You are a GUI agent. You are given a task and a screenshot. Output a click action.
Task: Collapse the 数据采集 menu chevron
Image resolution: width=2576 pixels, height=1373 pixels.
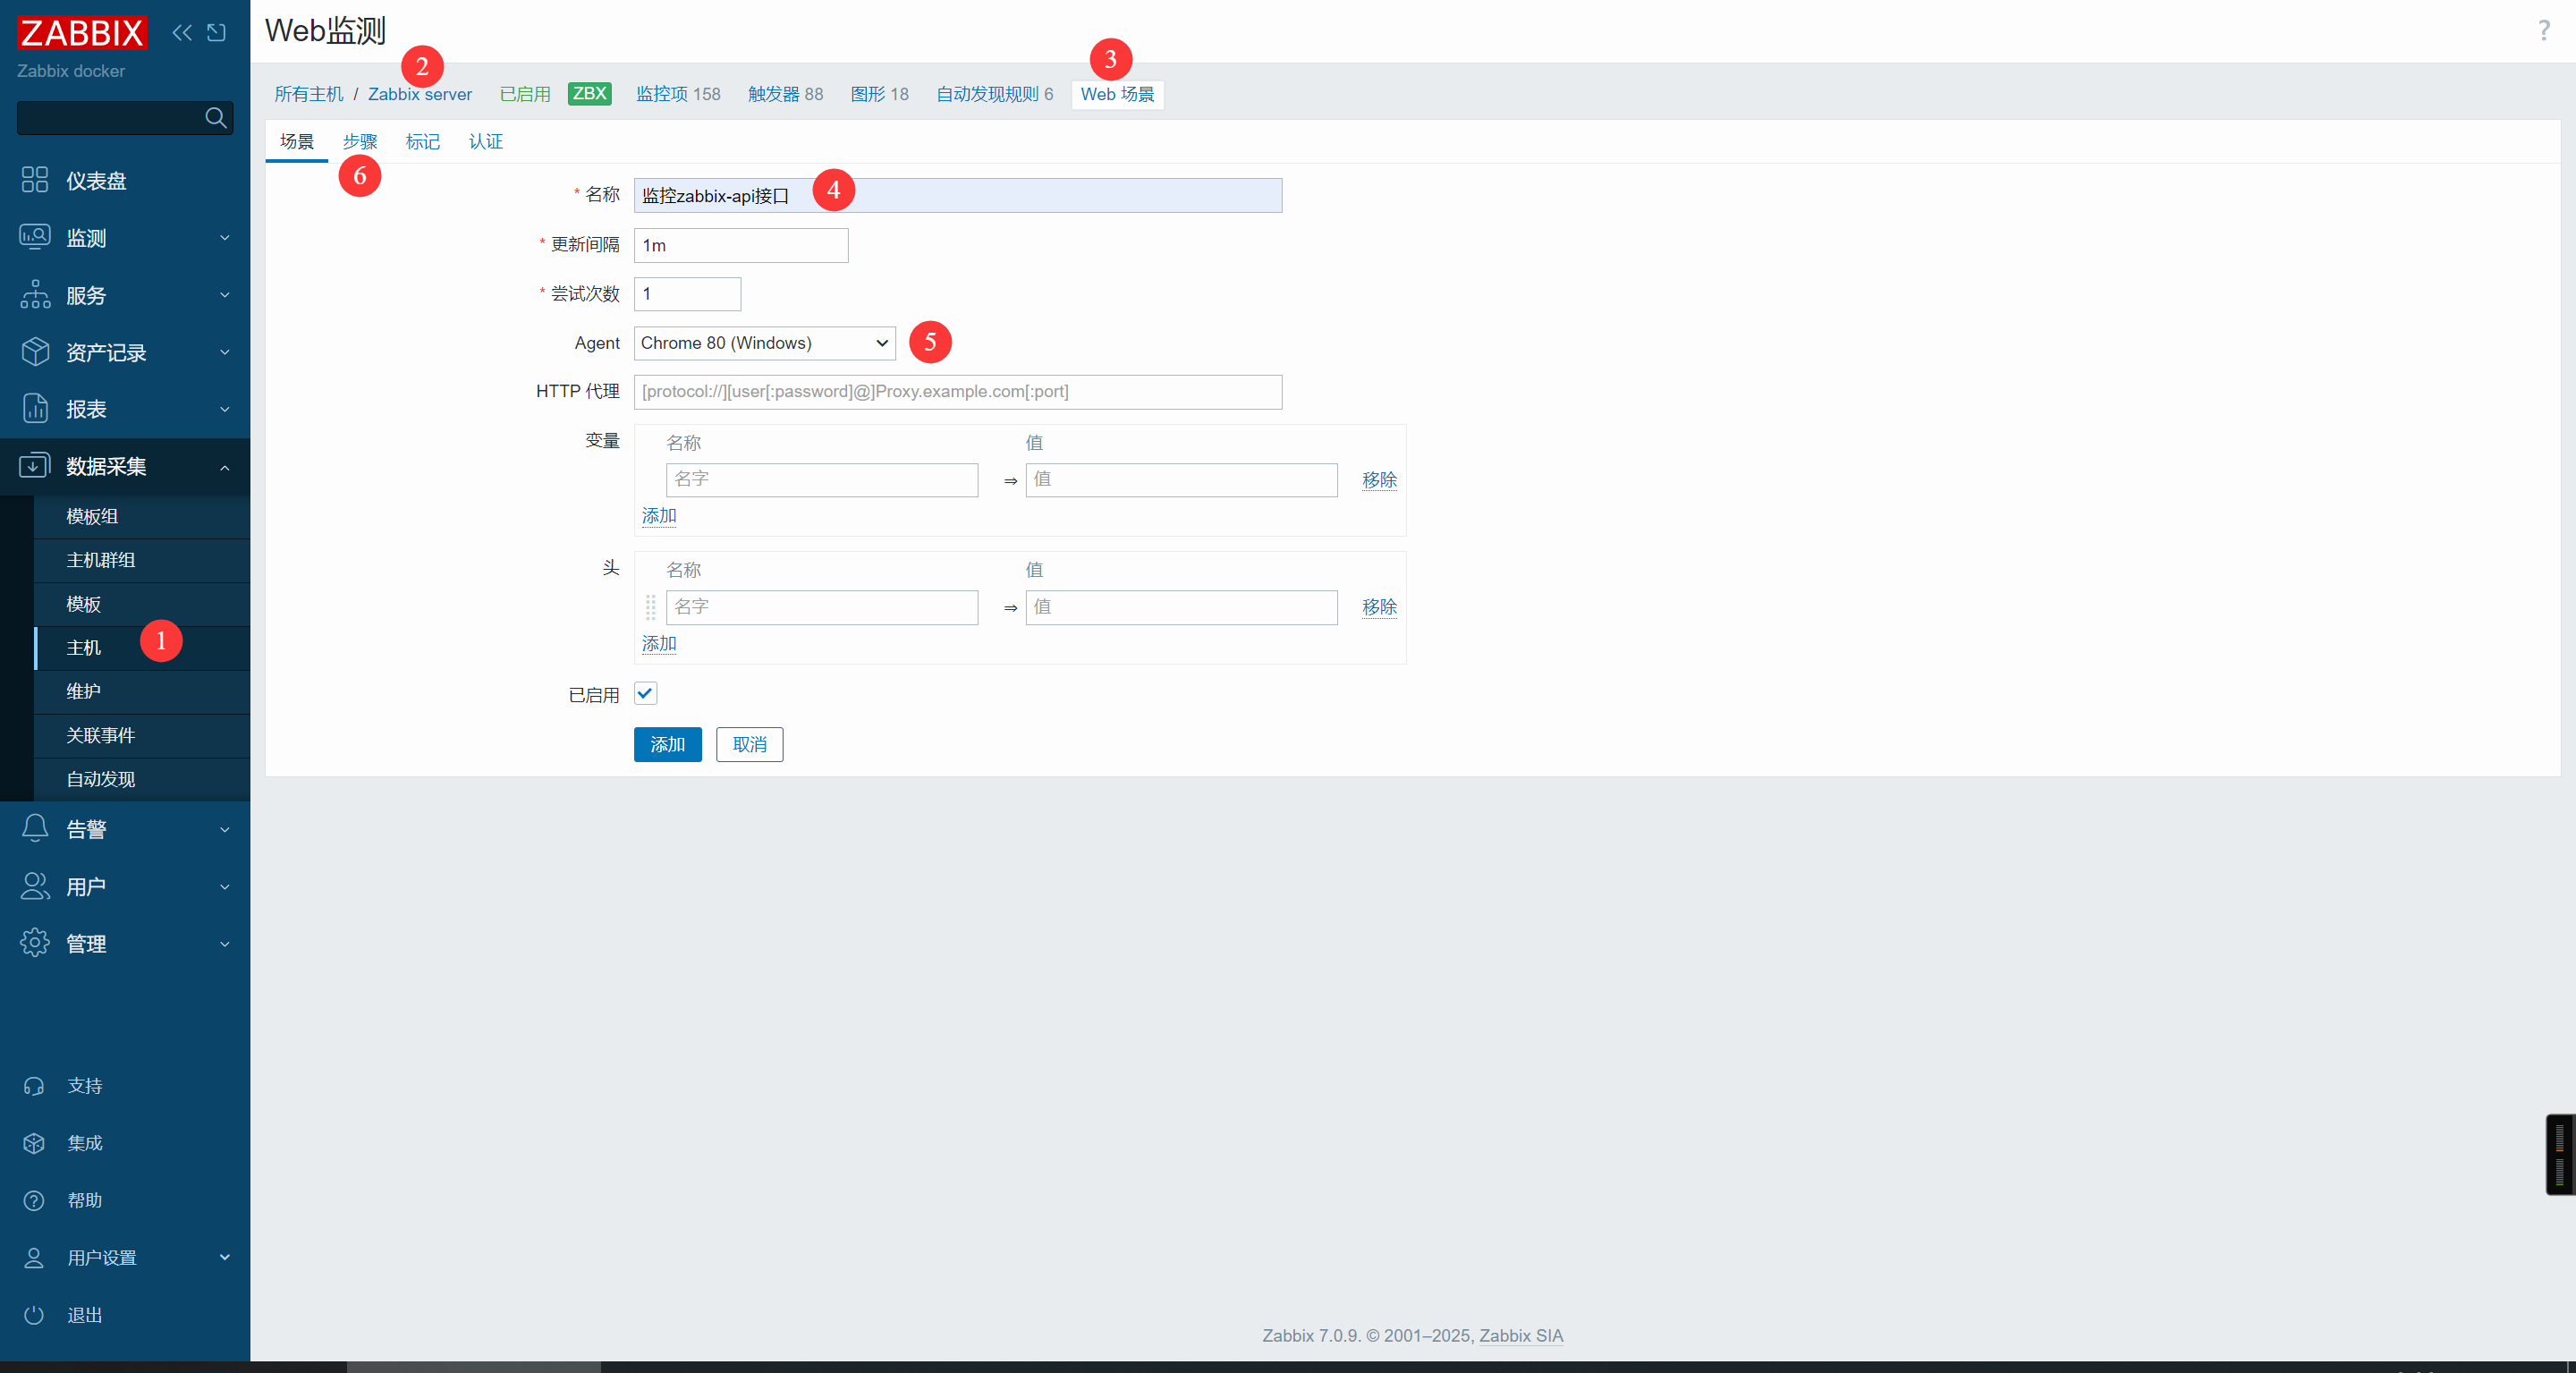point(225,467)
